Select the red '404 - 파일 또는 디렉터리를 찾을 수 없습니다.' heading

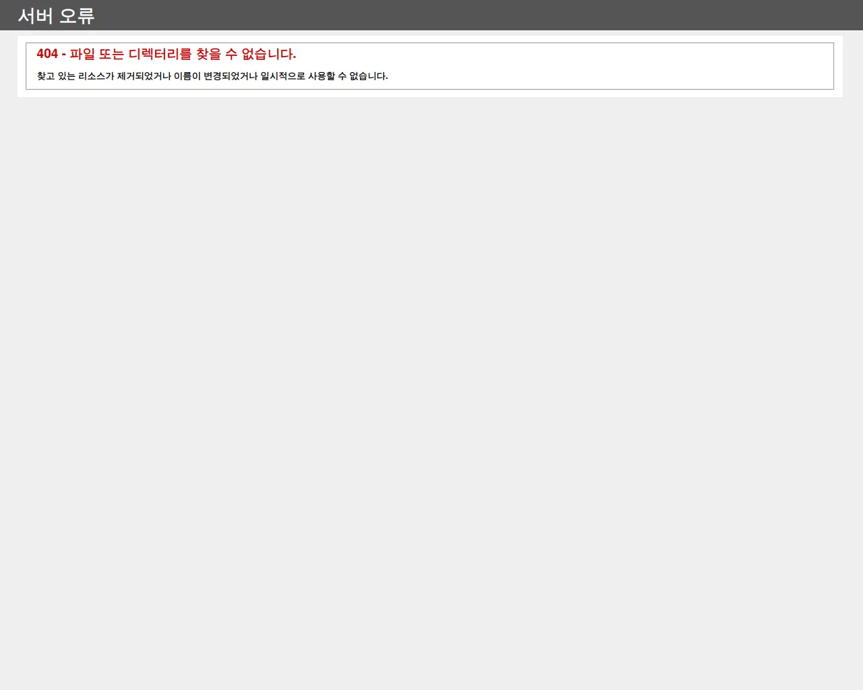pos(167,54)
